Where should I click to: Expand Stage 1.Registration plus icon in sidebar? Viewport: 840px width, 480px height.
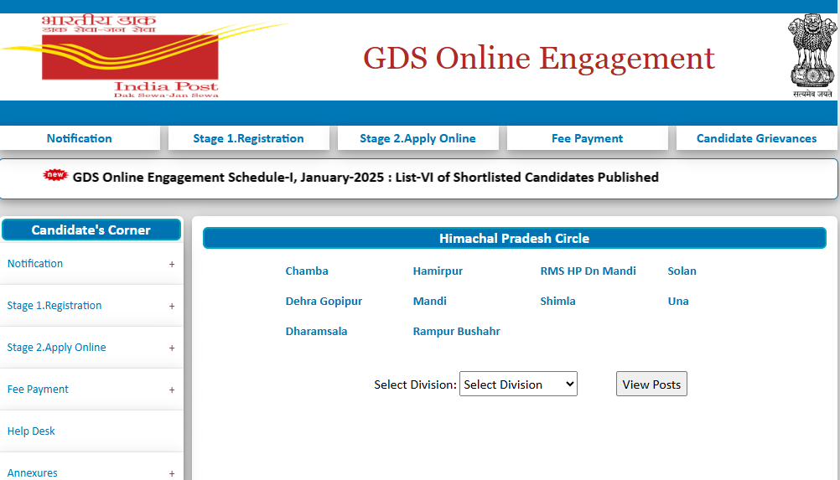172,306
